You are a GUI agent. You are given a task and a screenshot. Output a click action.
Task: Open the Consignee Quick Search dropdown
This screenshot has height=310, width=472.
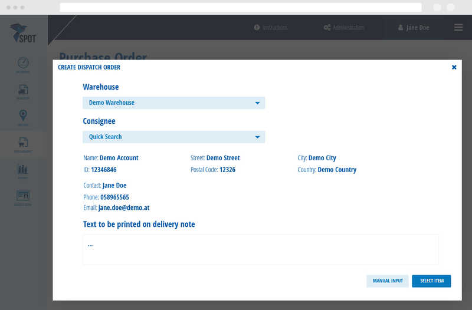click(173, 137)
